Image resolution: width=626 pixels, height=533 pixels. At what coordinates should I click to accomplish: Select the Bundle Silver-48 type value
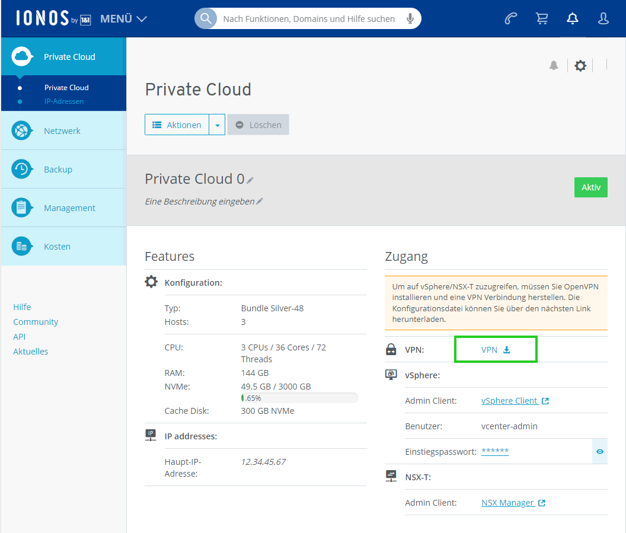click(x=272, y=308)
